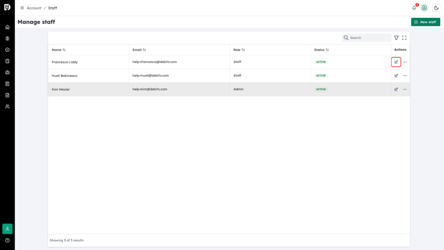This screenshot has width=444, height=250.
Task: Open the briefcase icon in the sidebar
Action: (7, 72)
